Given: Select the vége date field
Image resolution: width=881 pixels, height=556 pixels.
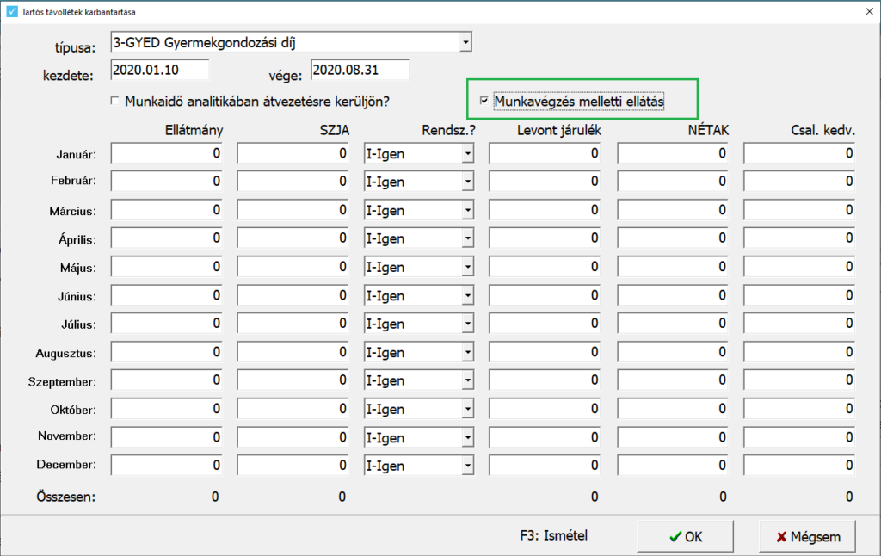Looking at the screenshot, I should [360, 70].
